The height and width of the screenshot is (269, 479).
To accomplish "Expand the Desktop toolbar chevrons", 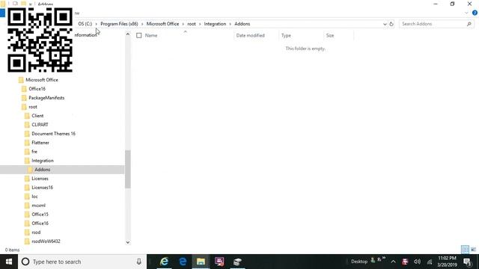I will coord(383,259).
